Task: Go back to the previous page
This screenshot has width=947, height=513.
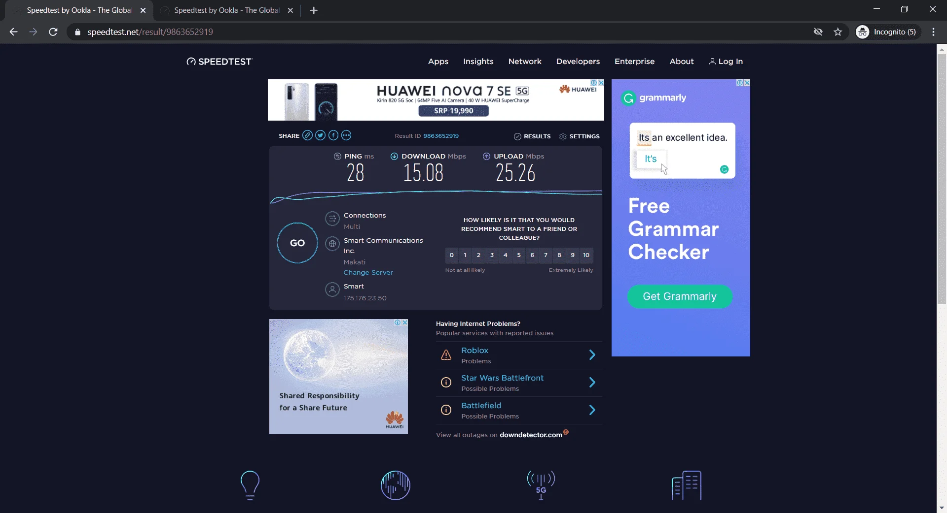Action: 13,32
